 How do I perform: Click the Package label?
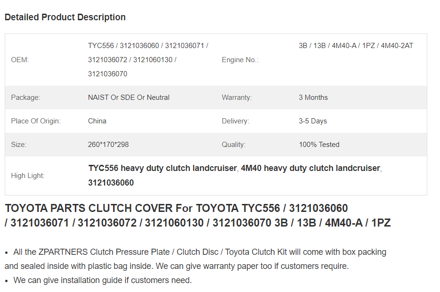pos(25,97)
